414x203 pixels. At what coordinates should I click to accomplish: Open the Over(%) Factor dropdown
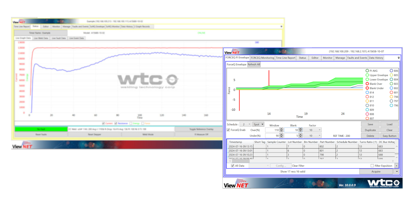312,130
